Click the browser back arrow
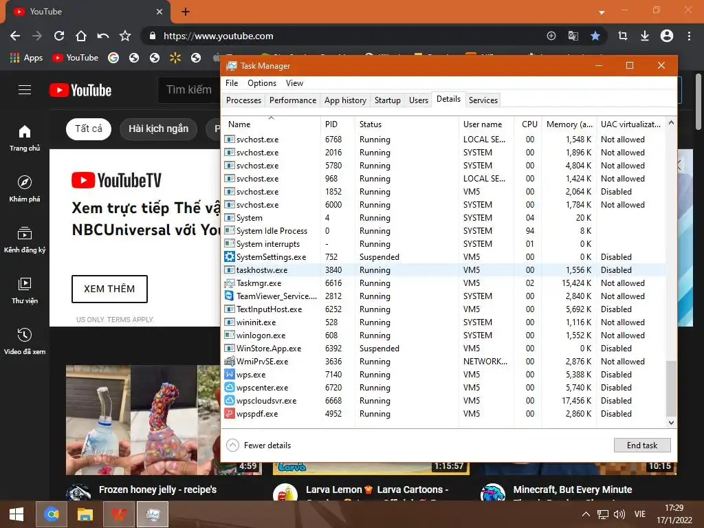The height and width of the screenshot is (528, 704). coord(15,36)
